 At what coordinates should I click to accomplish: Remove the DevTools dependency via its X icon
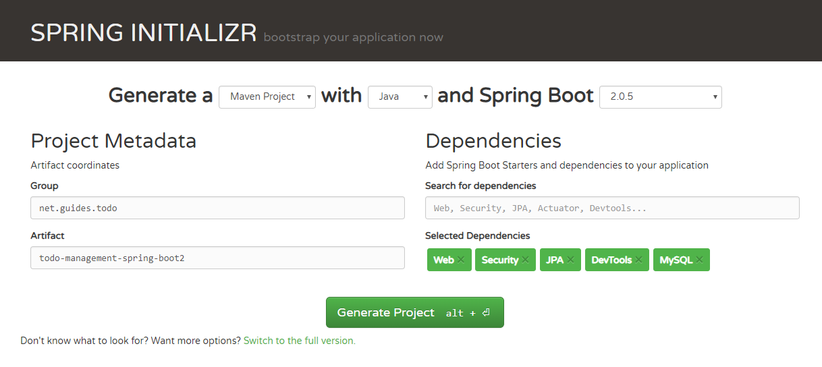coord(638,260)
